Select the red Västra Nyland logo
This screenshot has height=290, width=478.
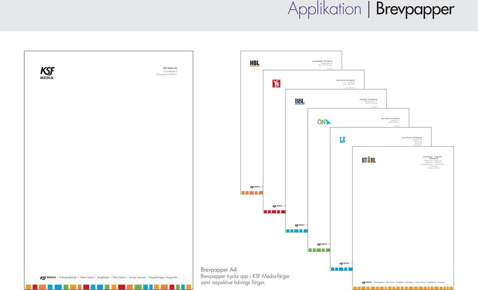276,84
